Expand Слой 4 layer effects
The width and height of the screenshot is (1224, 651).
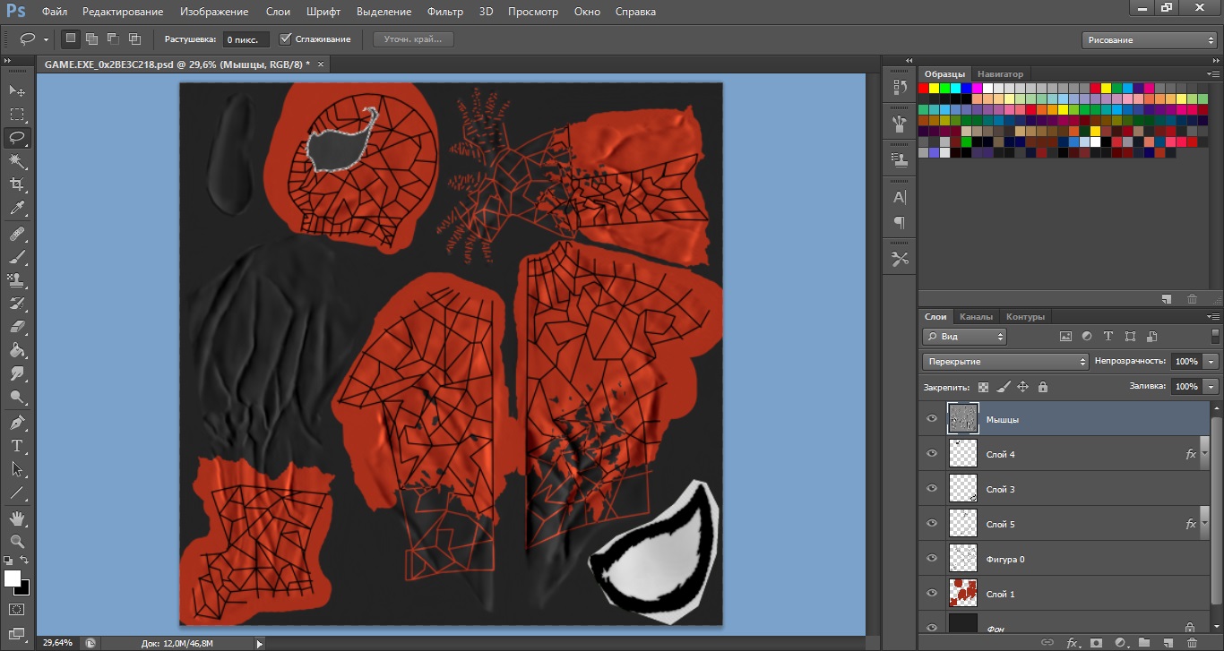pyautogui.click(x=1205, y=454)
